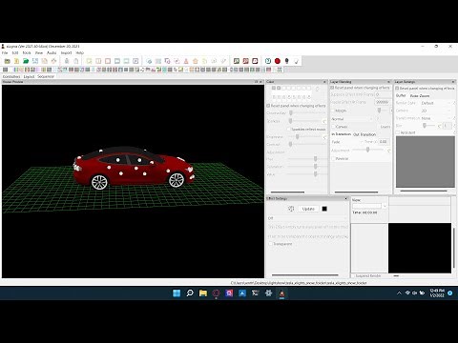Open the Normal blend mode dropdown
The height and width of the screenshot is (343, 458).
[x=352, y=119]
